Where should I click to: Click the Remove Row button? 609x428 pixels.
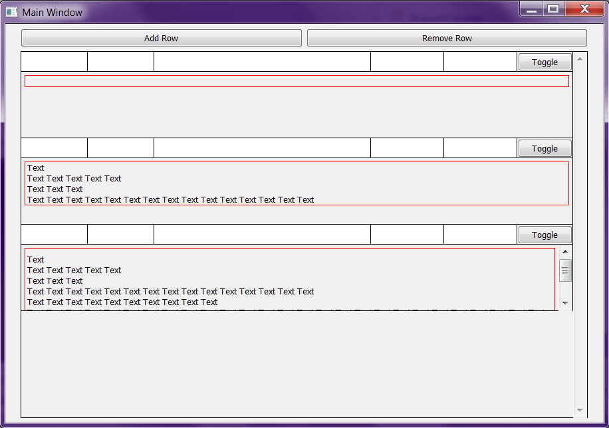pyautogui.click(x=447, y=38)
